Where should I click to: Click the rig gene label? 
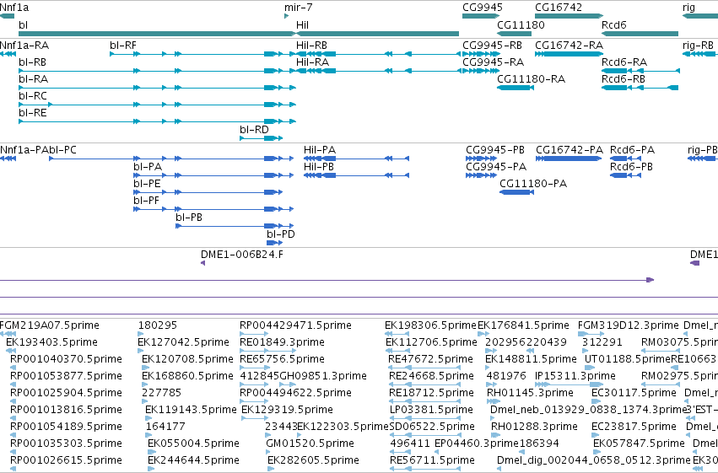click(688, 8)
